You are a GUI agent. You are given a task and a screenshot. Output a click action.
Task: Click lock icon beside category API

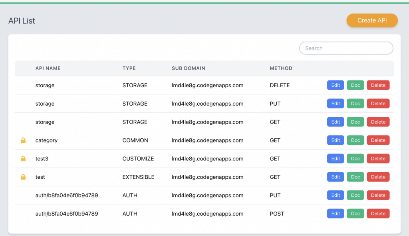point(23,140)
